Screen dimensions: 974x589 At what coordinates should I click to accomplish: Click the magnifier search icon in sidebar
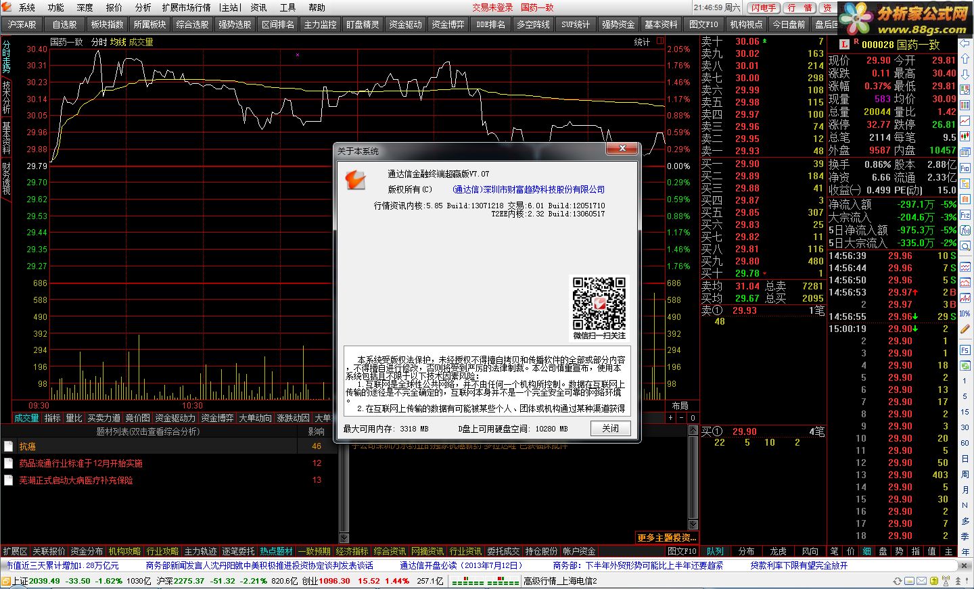(965, 245)
